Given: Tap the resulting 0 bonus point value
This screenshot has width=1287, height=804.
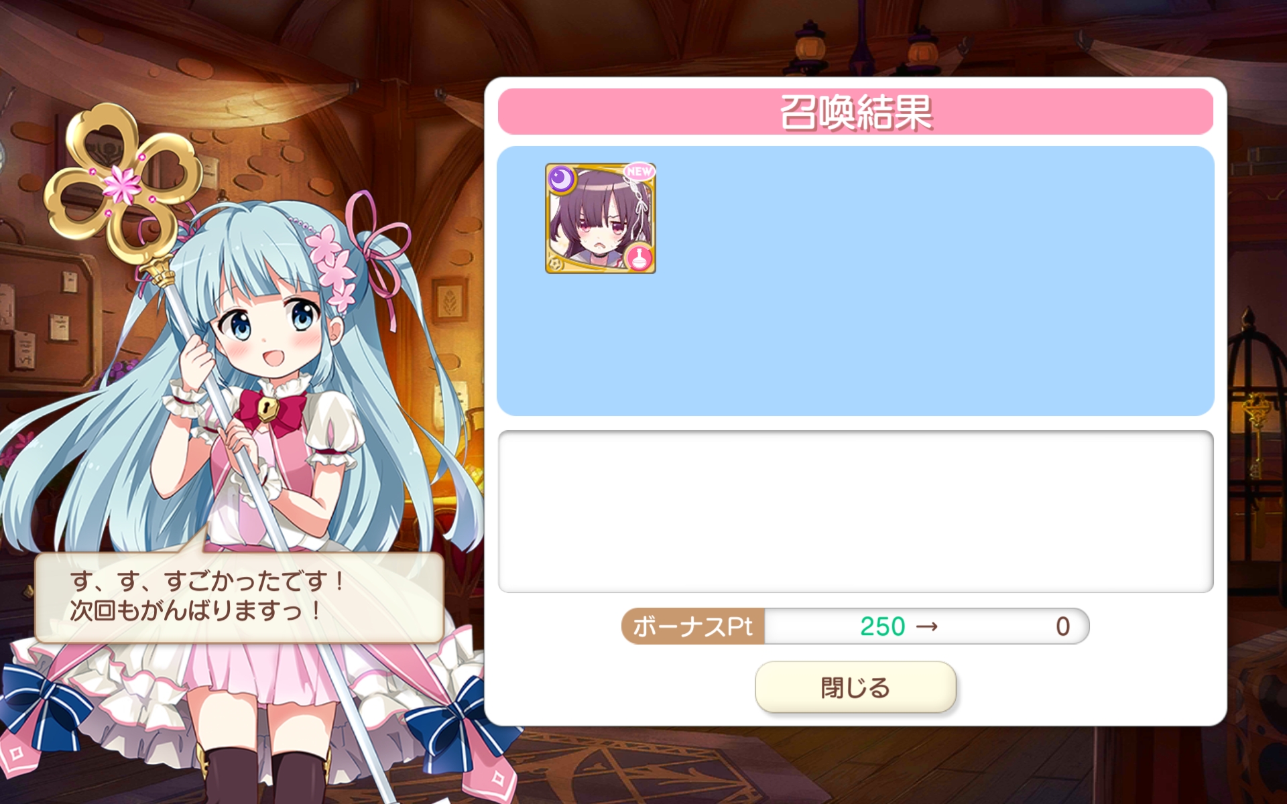Looking at the screenshot, I should pyautogui.click(x=1062, y=626).
